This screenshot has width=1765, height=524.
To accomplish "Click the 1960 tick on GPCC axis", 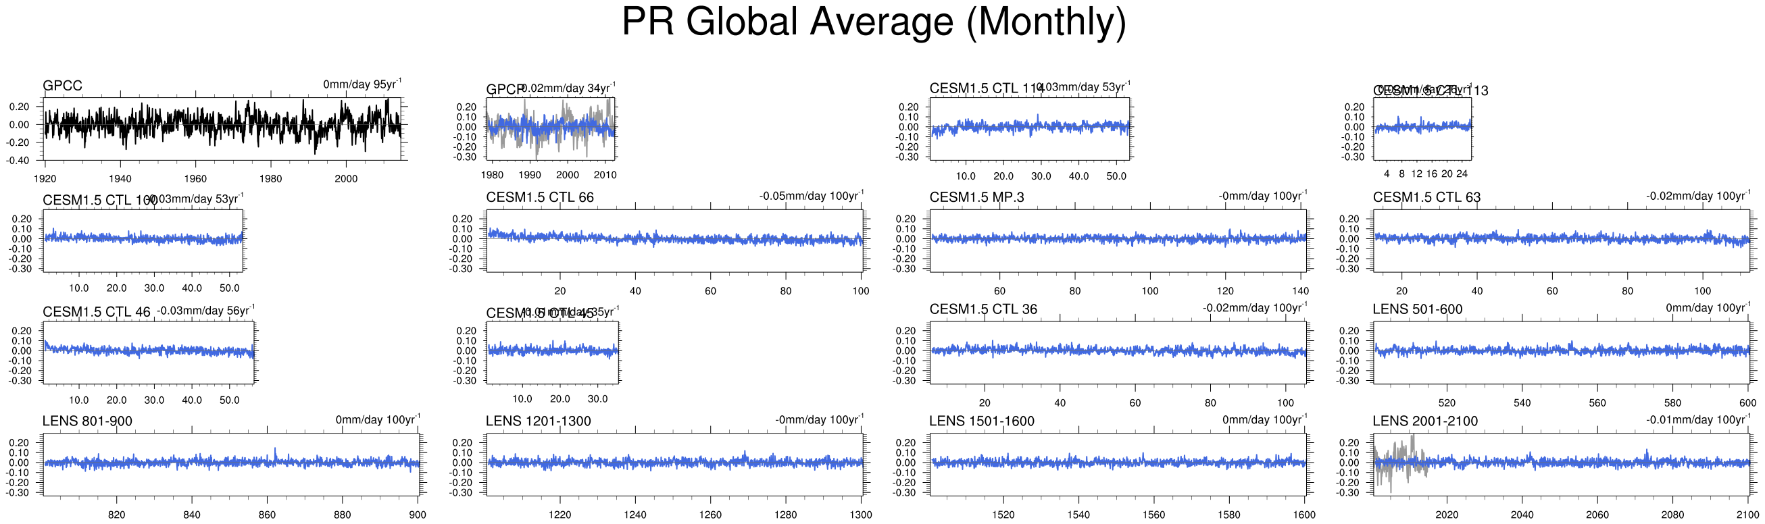I will coord(195,179).
